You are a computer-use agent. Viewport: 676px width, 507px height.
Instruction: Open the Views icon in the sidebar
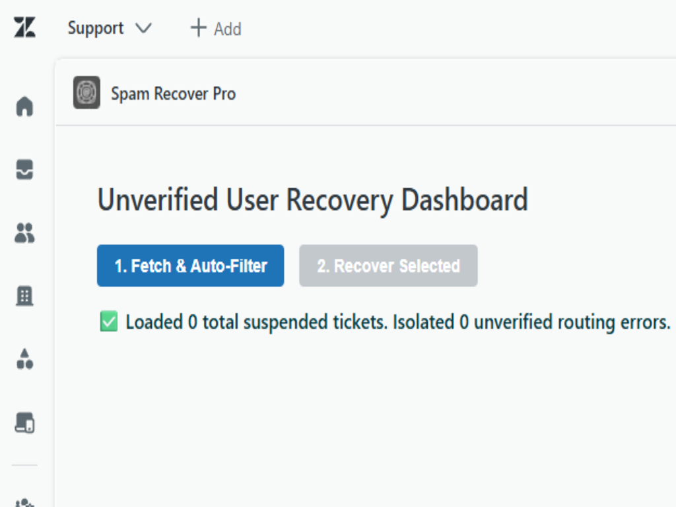(24, 170)
